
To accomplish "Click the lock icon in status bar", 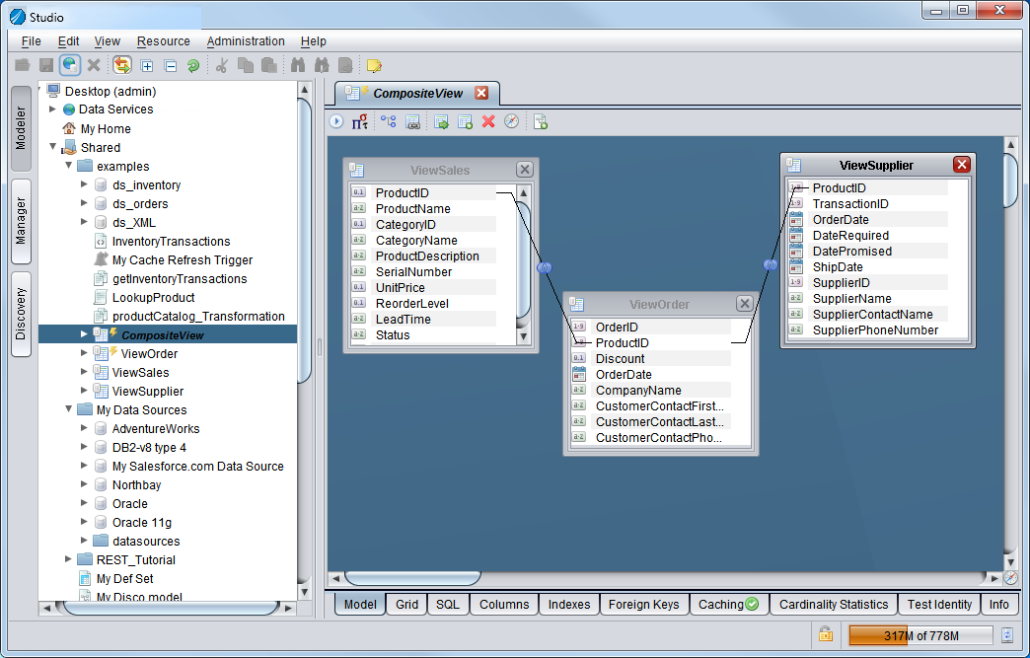I will pos(825,634).
